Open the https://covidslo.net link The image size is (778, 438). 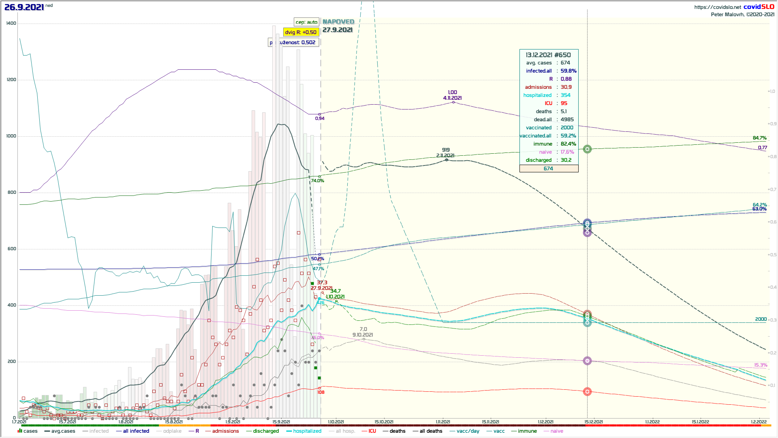point(717,7)
